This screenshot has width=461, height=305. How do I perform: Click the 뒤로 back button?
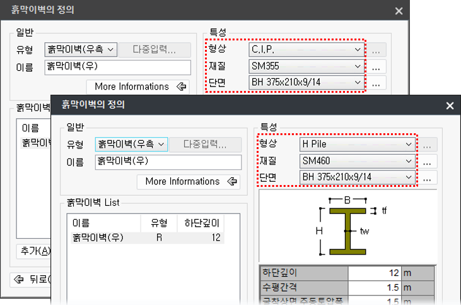click(30, 279)
